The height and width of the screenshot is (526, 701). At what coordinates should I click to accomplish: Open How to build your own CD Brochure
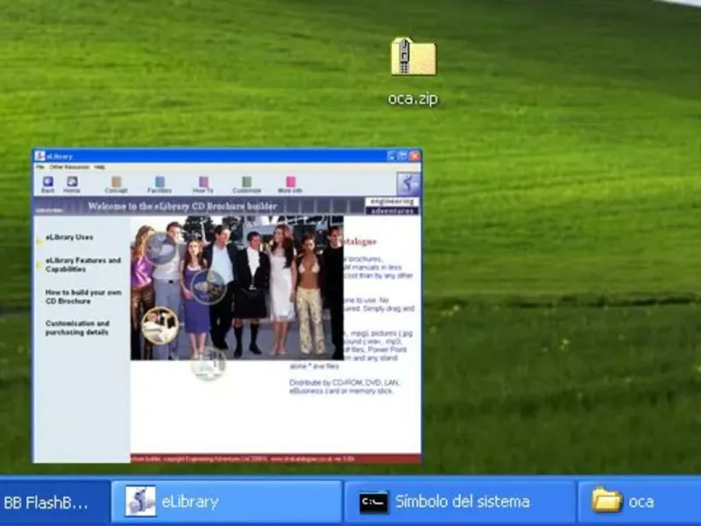[82, 296]
